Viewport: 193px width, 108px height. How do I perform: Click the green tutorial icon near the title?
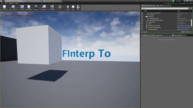173,1
